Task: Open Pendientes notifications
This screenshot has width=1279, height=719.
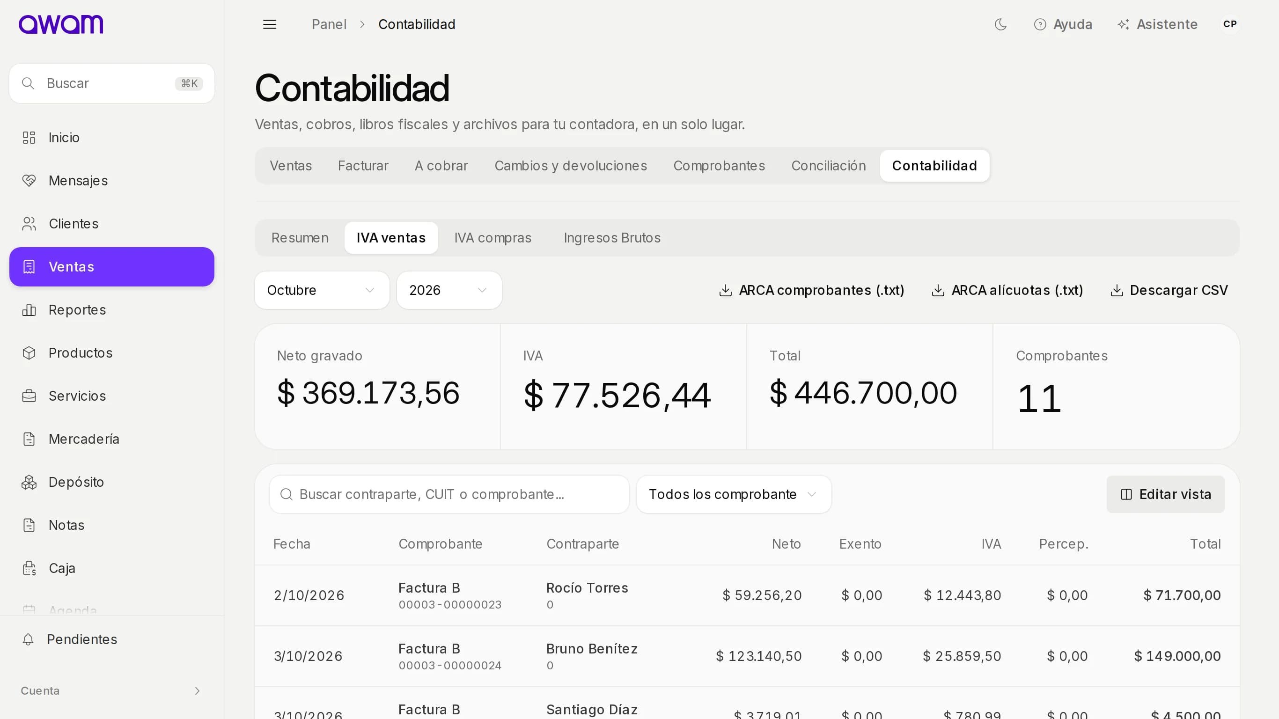Action: pos(112,639)
